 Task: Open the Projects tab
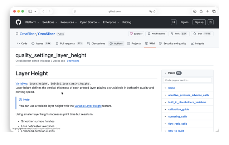click(x=134, y=44)
